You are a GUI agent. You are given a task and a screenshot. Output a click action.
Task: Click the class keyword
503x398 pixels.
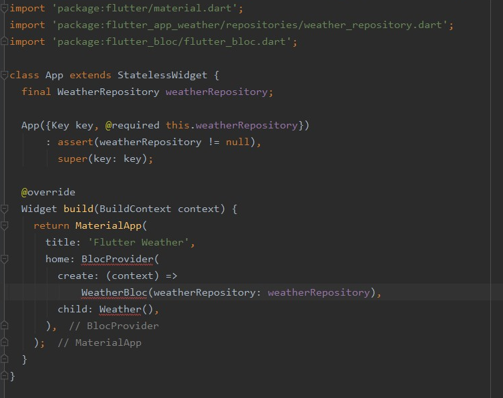click(24, 75)
